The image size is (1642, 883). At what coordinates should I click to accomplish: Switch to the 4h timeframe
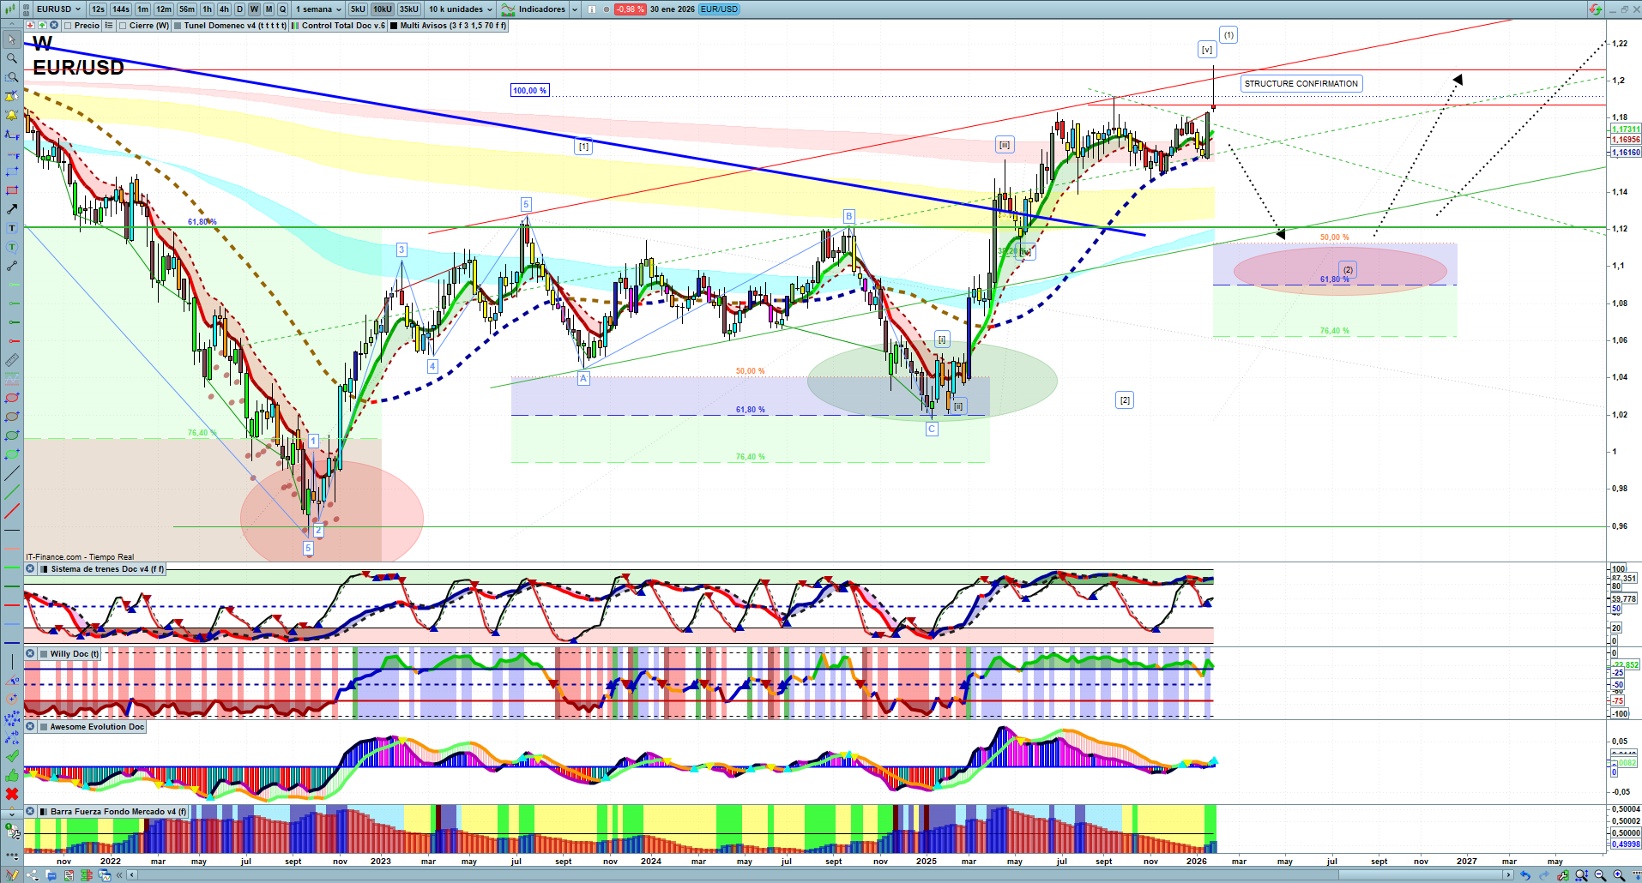point(224,9)
